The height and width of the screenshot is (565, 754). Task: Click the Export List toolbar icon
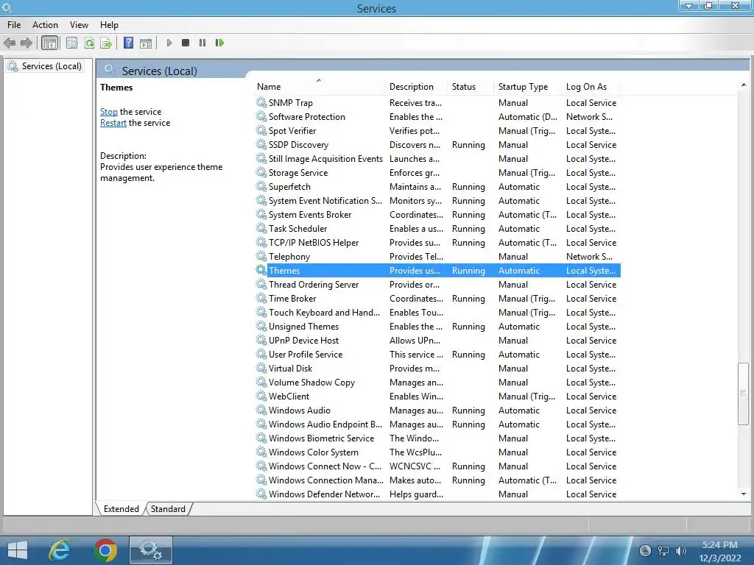(106, 43)
